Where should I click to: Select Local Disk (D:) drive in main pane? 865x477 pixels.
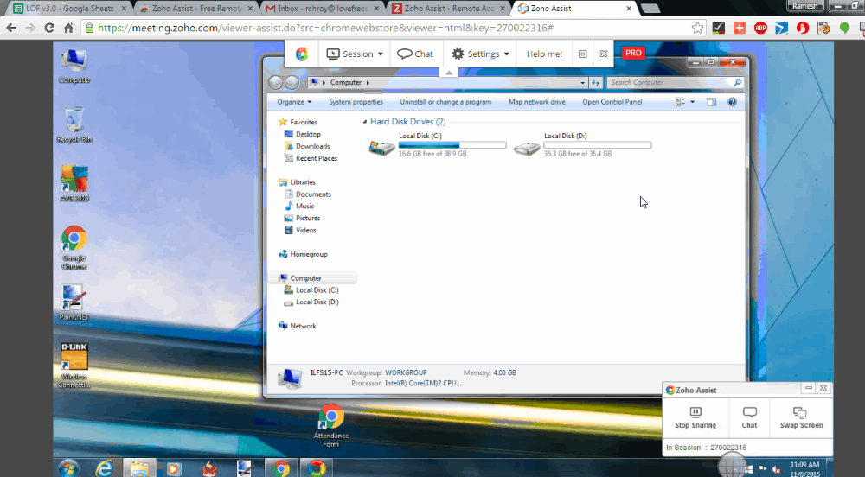click(x=582, y=145)
